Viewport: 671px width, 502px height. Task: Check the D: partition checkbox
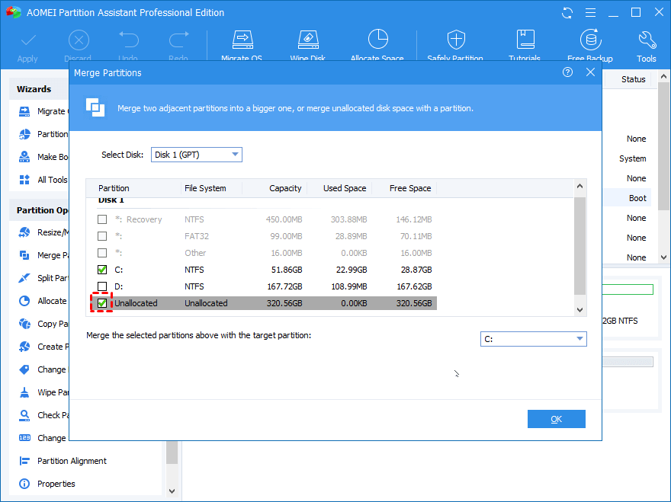pos(102,286)
